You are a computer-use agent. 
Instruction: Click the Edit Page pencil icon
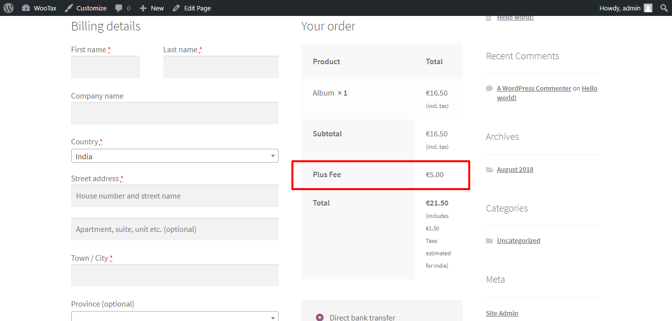coord(175,7)
